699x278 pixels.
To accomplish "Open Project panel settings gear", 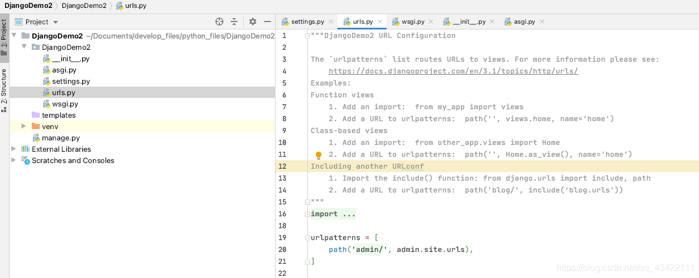I will coord(253,22).
